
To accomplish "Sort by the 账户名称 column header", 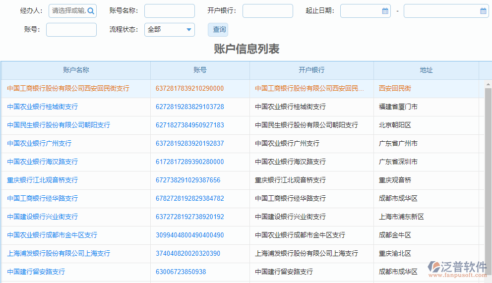I will coord(76,70).
